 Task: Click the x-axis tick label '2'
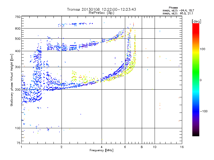click(62, 147)
